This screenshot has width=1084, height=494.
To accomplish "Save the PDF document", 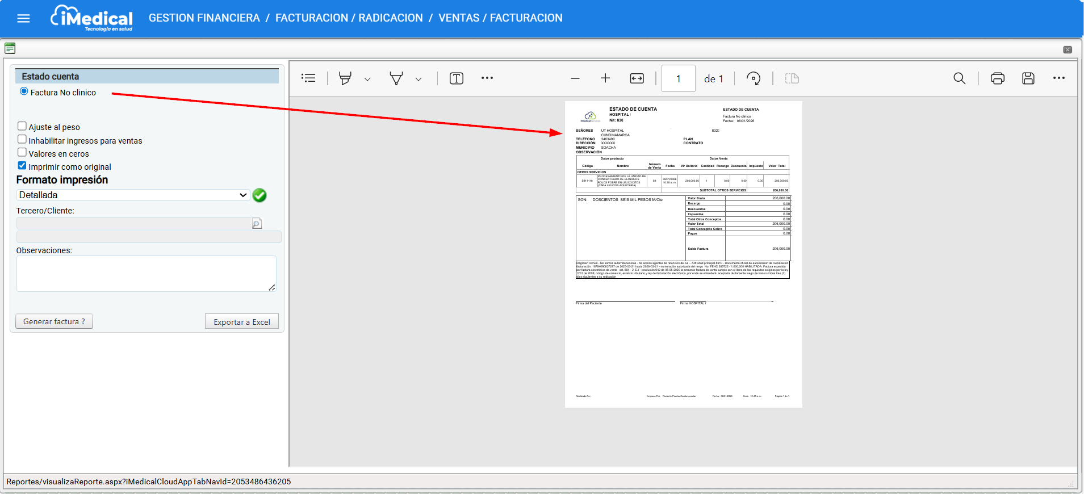I will pyautogui.click(x=1028, y=78).
